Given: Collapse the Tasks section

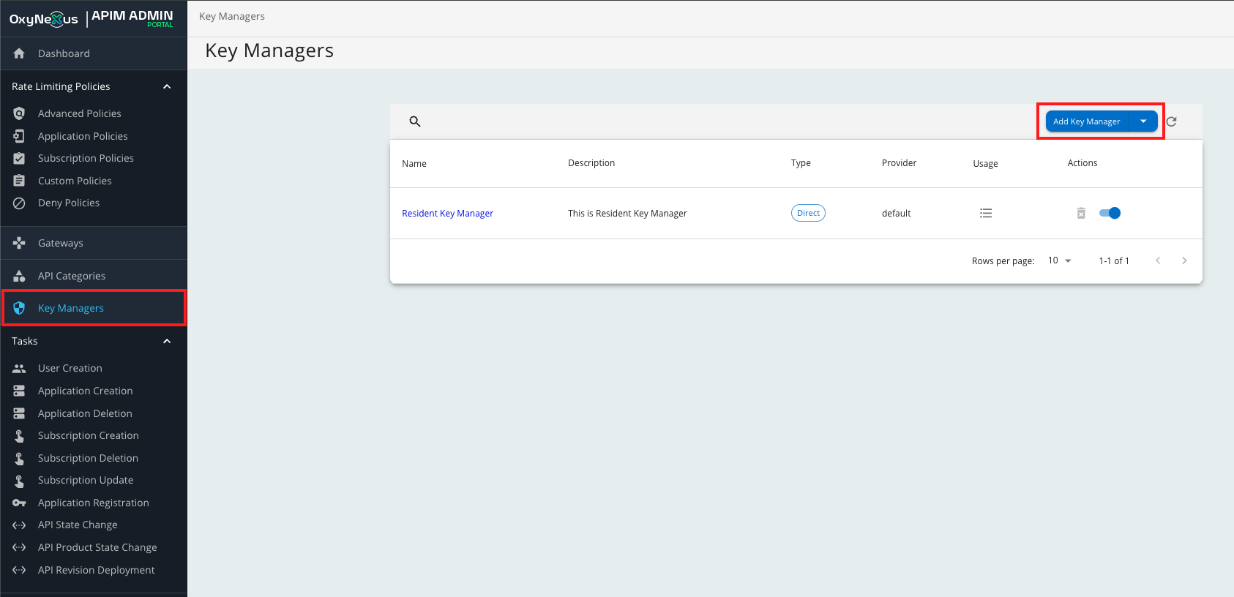Looking at the screenshot, I should coord(167,341).
